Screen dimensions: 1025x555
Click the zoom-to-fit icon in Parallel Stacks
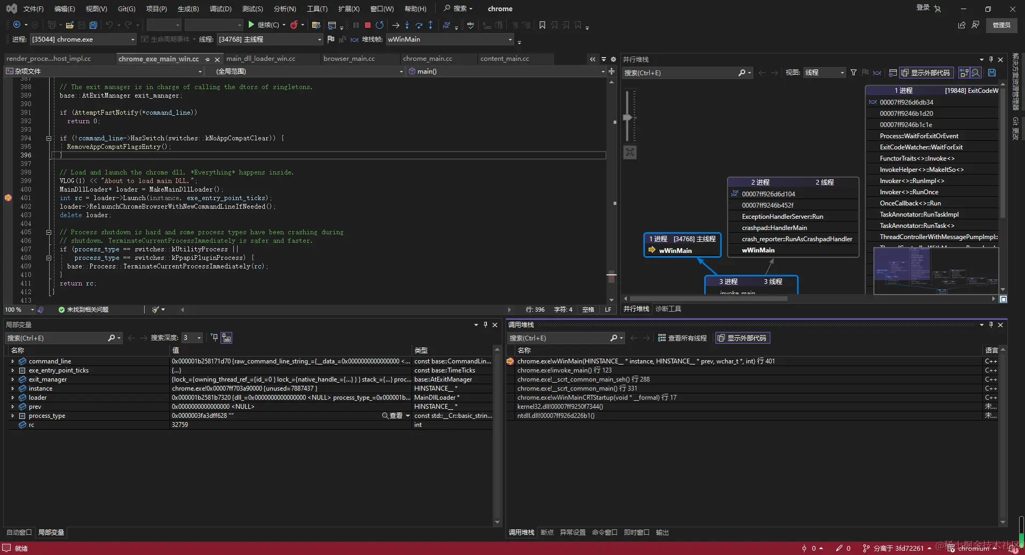(x=630, y=152)
